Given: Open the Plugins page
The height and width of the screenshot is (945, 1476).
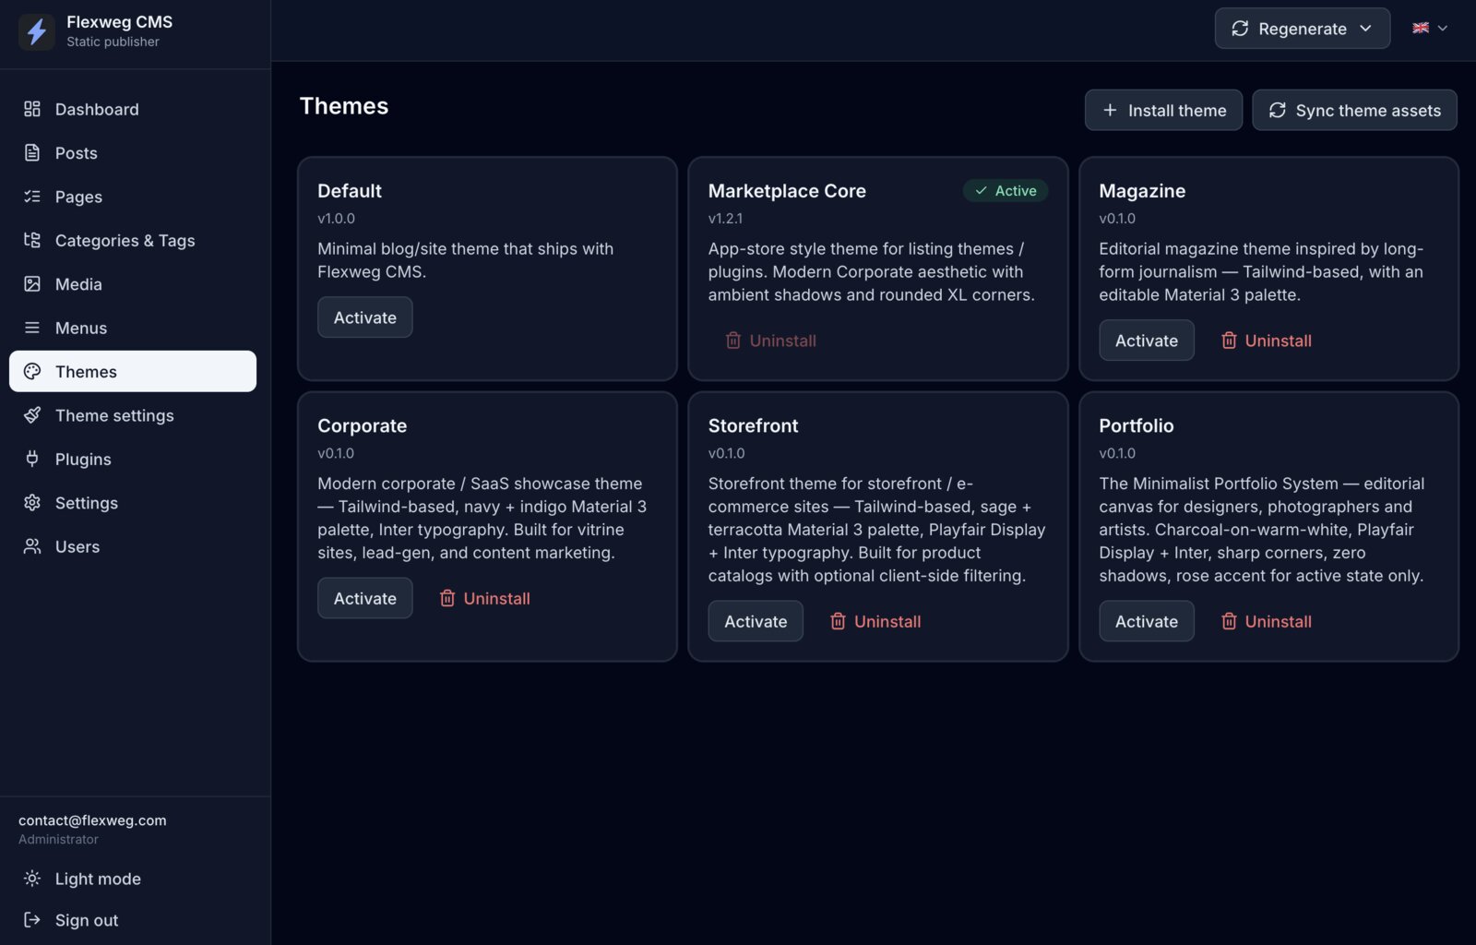Looking at the screenshot, I should [x=133, y=459].
